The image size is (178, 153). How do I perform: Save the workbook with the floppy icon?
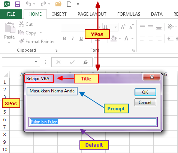pyautogui.click(x=18, y=4)
